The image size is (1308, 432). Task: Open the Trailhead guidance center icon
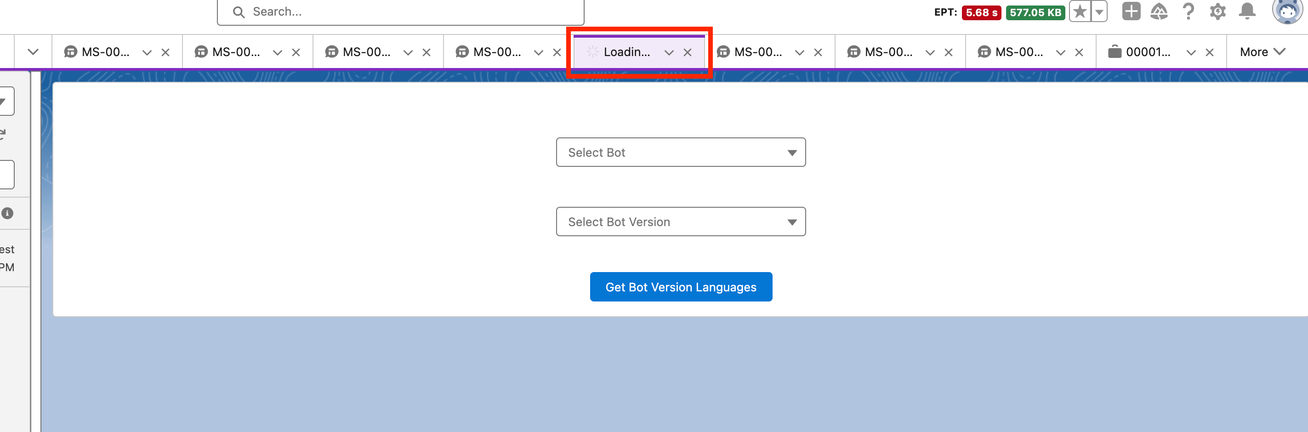pos(1159,11)
